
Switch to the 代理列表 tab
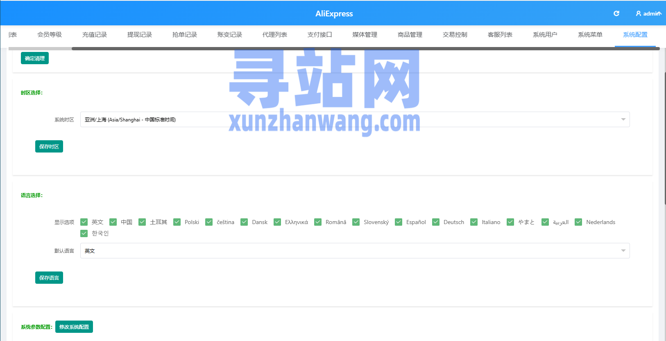click(x=275, y=35)
